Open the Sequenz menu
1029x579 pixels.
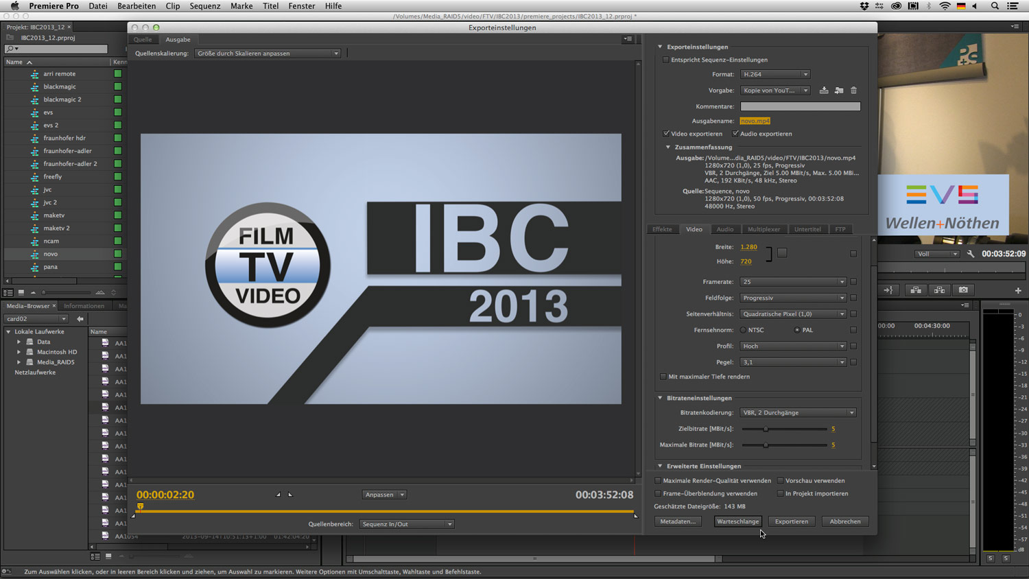204,6
